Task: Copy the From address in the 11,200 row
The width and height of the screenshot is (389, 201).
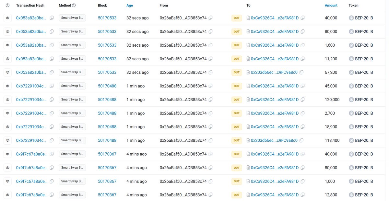Action: pyautogui.click(x=211, y=59)
